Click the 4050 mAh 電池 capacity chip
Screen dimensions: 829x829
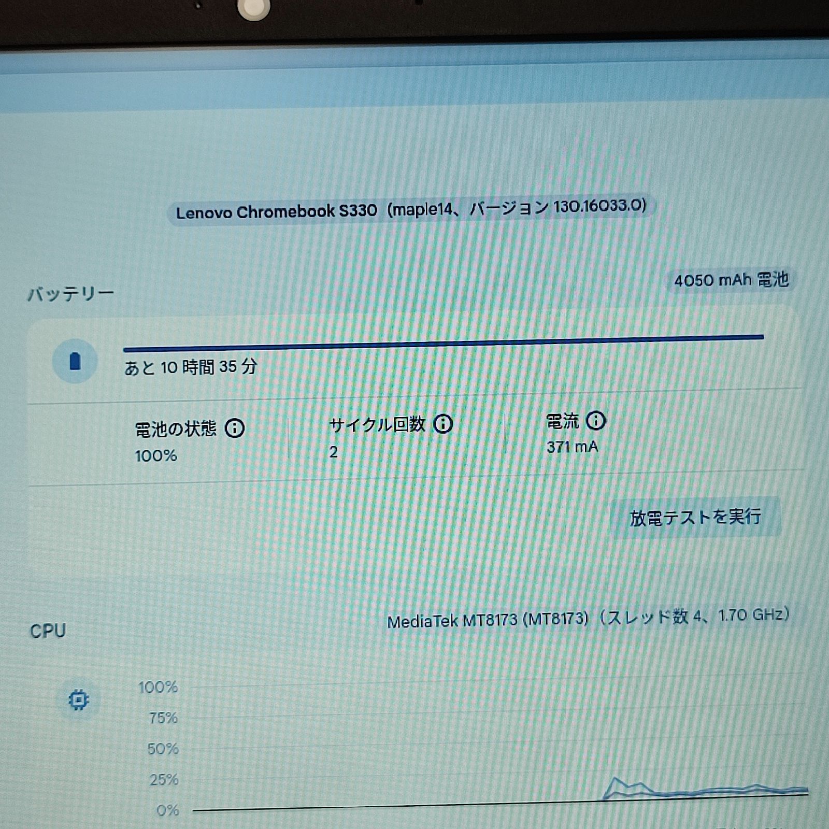tap(731, 280)
